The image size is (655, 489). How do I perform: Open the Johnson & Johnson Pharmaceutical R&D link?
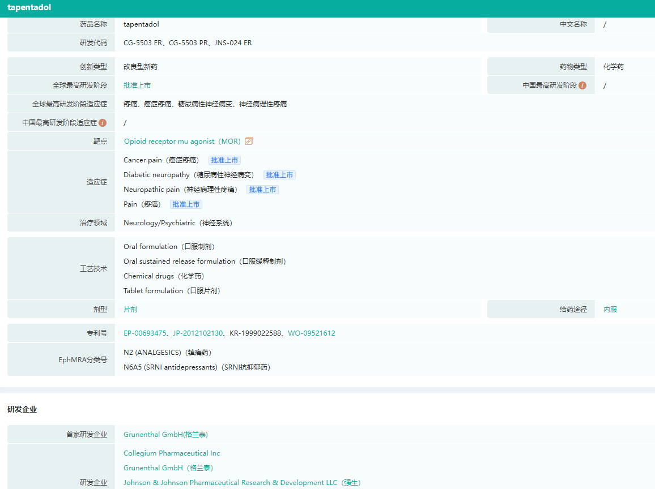click(242, 483)
